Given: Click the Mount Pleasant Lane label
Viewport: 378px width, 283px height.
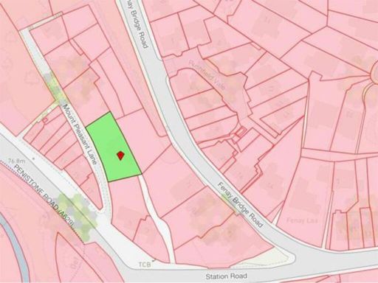Looking at the screenshot, I should pos(80,134).
